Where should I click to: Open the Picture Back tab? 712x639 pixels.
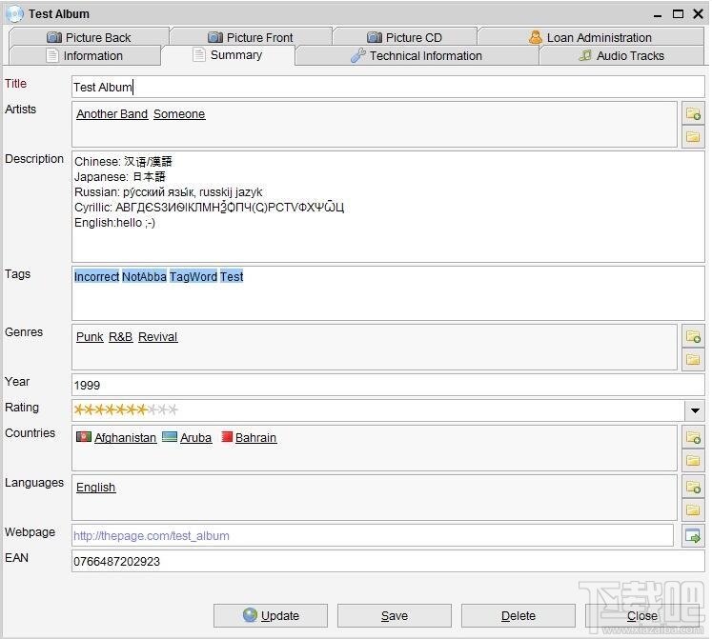tap(89, 37)
